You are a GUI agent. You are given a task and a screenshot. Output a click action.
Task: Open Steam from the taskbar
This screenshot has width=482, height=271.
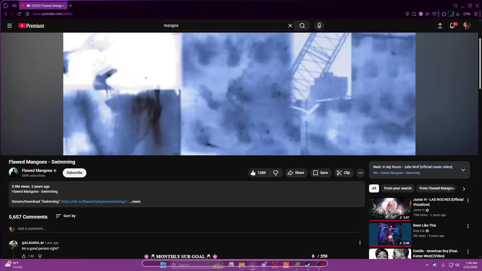[x=308, y=265]
